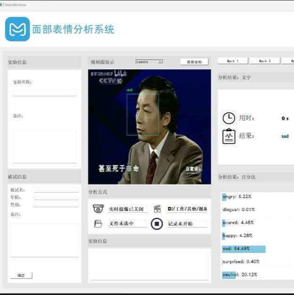The height and width of the screenshot is (295, 294).
Task: Click the scared 4.46% entry
Action: [x=238, y=223]
